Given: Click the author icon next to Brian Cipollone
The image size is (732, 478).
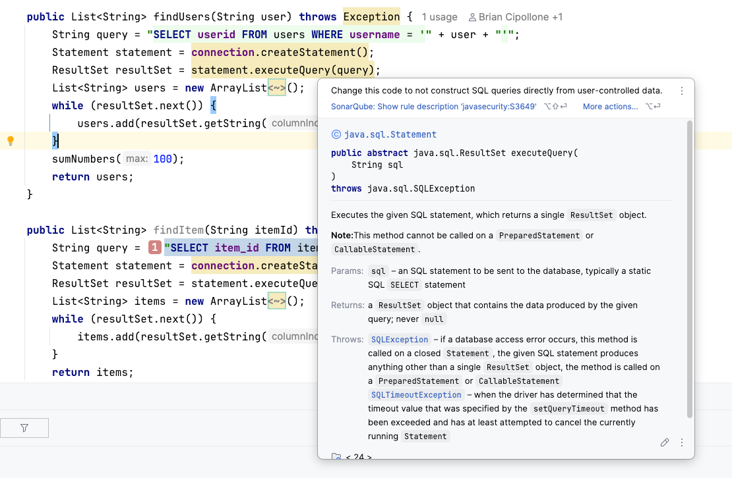Looking at the screenshot, I should (x=472, y=17).
